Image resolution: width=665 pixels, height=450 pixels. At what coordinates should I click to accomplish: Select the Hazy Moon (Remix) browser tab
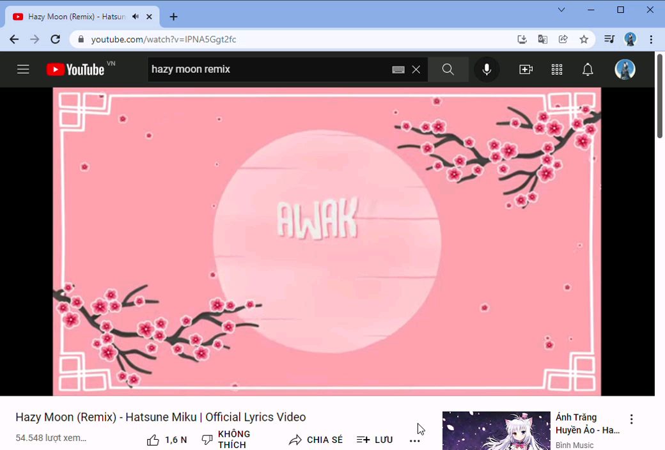point(82,17)
